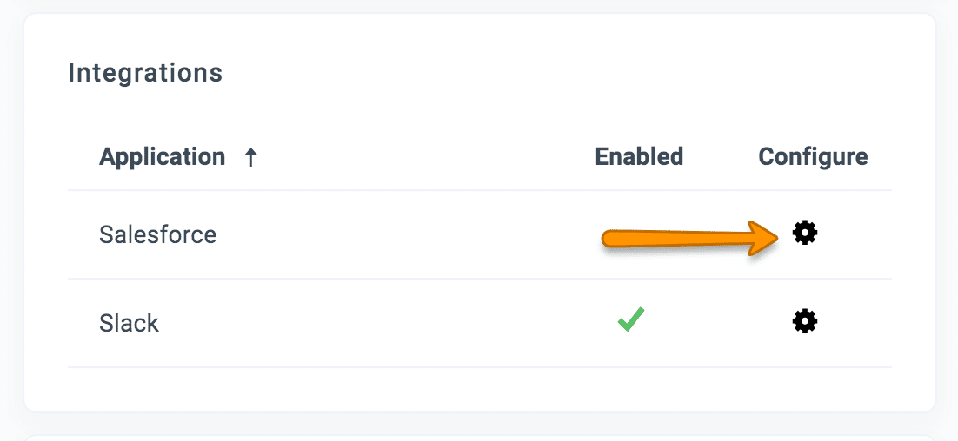Click the Configure column header
Screen dimensions: 958x441
813,157
